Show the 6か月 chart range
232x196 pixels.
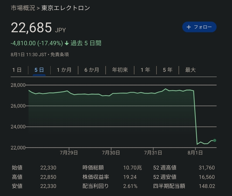tap(92, 70)
